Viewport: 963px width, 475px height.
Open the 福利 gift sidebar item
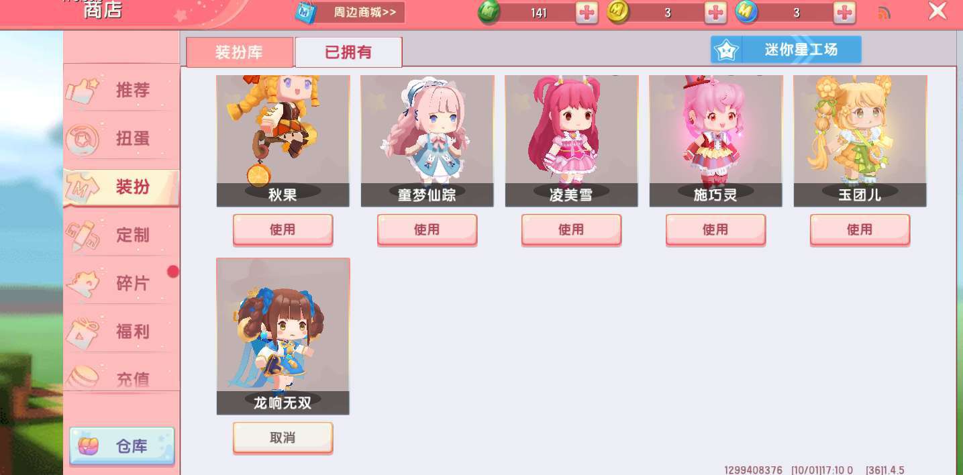coord(121,331)
